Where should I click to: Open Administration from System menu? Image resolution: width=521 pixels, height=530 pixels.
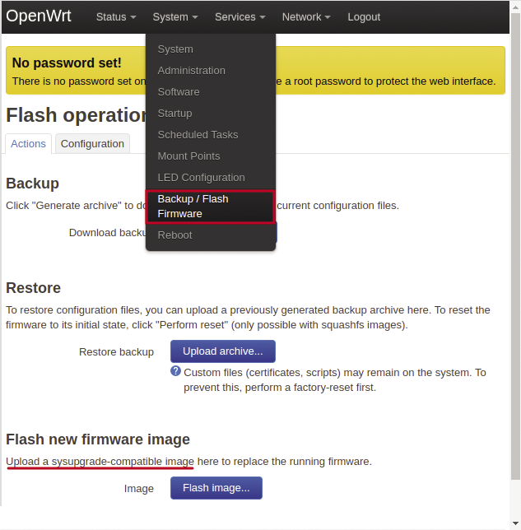point(191,71)
